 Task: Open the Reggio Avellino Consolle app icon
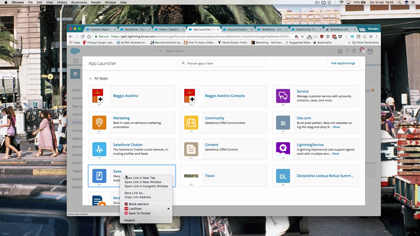pyautogui.click(x=189, y=96)
